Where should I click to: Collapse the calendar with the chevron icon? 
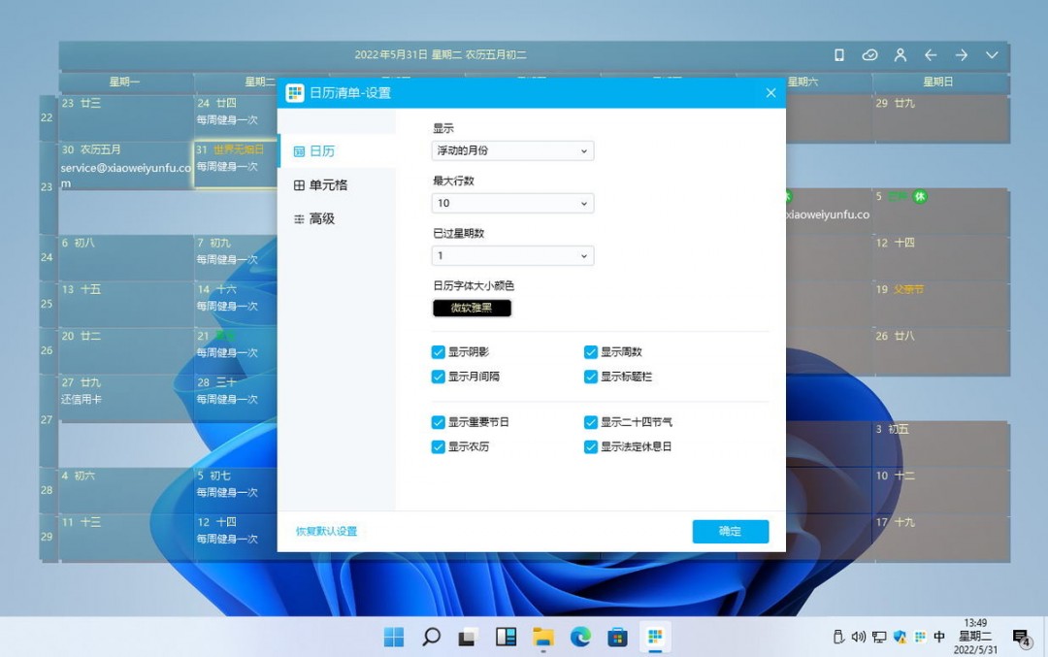[x=992, y=55]
